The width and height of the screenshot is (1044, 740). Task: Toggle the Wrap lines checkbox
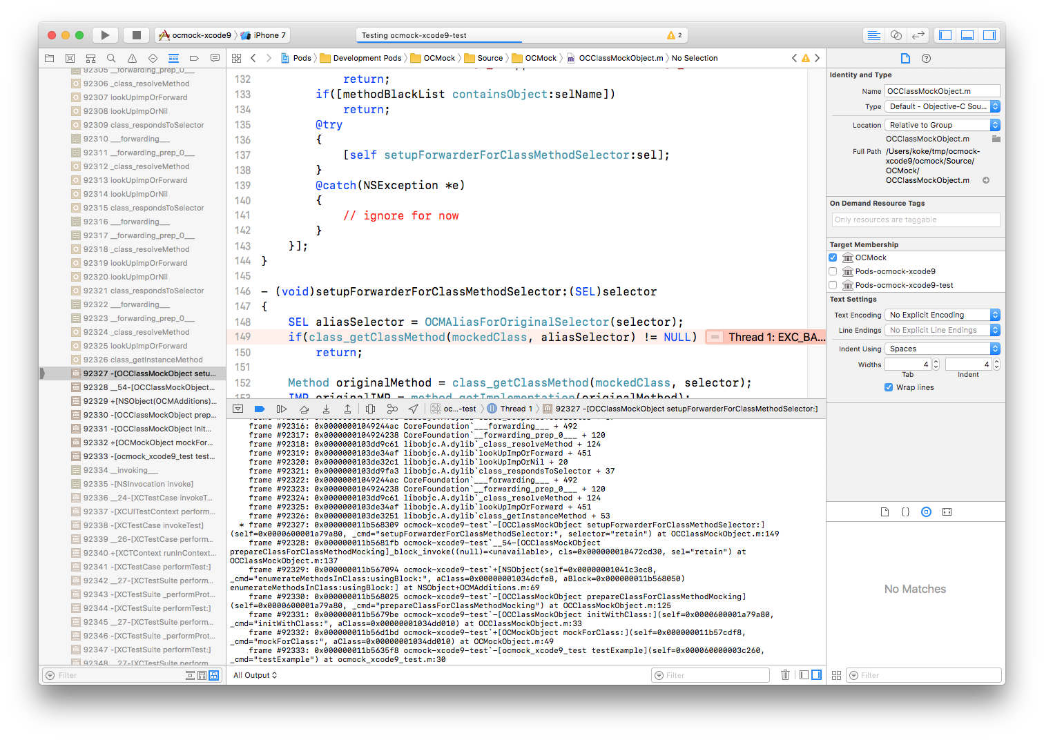click(x=889, y=387)
